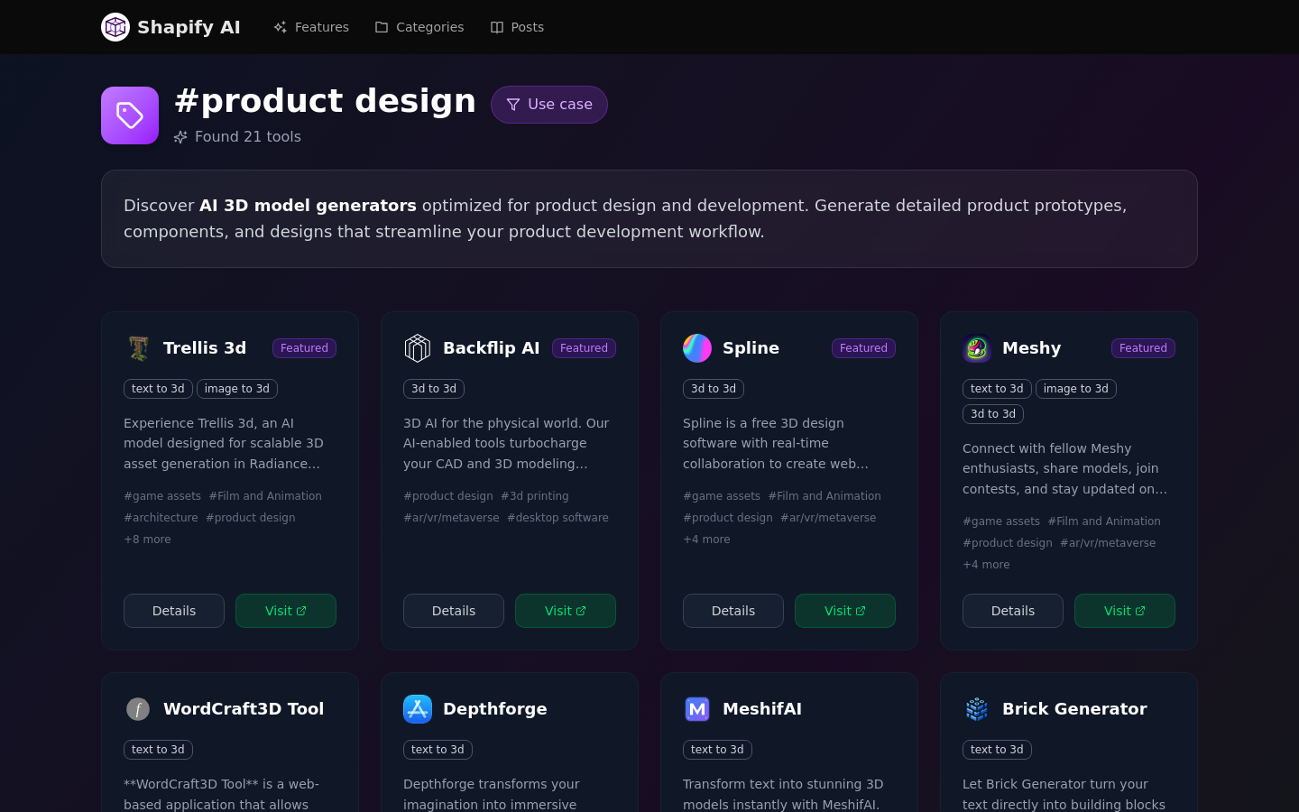Click #3d printing hashtag on Backflip AI
This screenshot has height=812, width=1299.
click(535, 496)
